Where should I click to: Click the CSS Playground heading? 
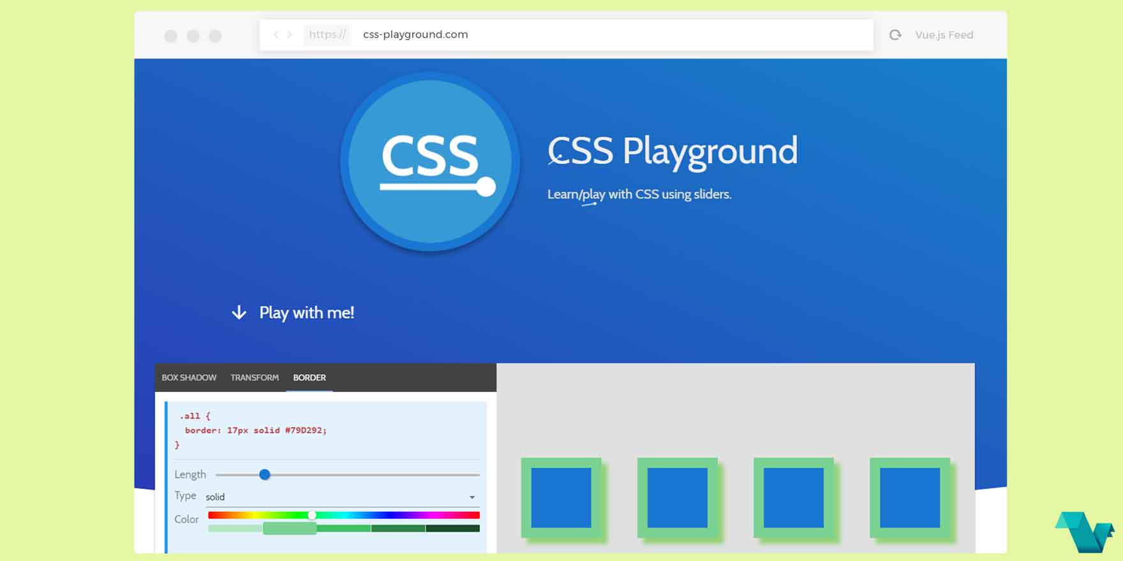click(673, 151)
